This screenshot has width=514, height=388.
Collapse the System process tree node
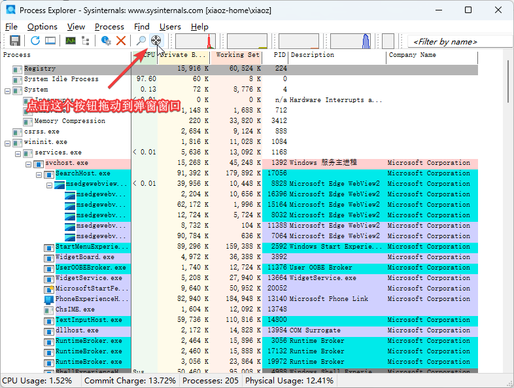pyautogui.click(x=7, y=90)
